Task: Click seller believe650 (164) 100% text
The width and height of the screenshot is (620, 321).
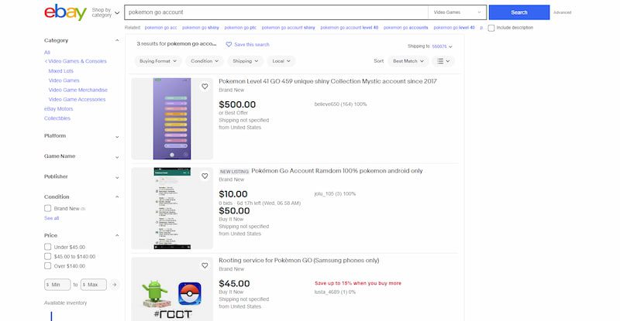Action: [340, 104]
